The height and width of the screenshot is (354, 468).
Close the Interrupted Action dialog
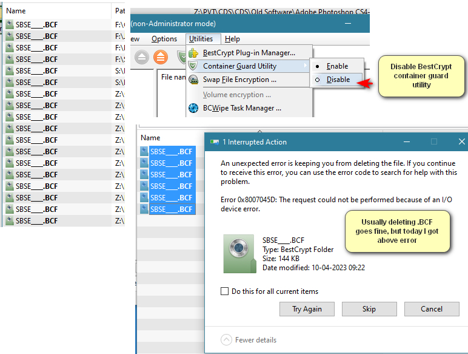pos(461,141)
